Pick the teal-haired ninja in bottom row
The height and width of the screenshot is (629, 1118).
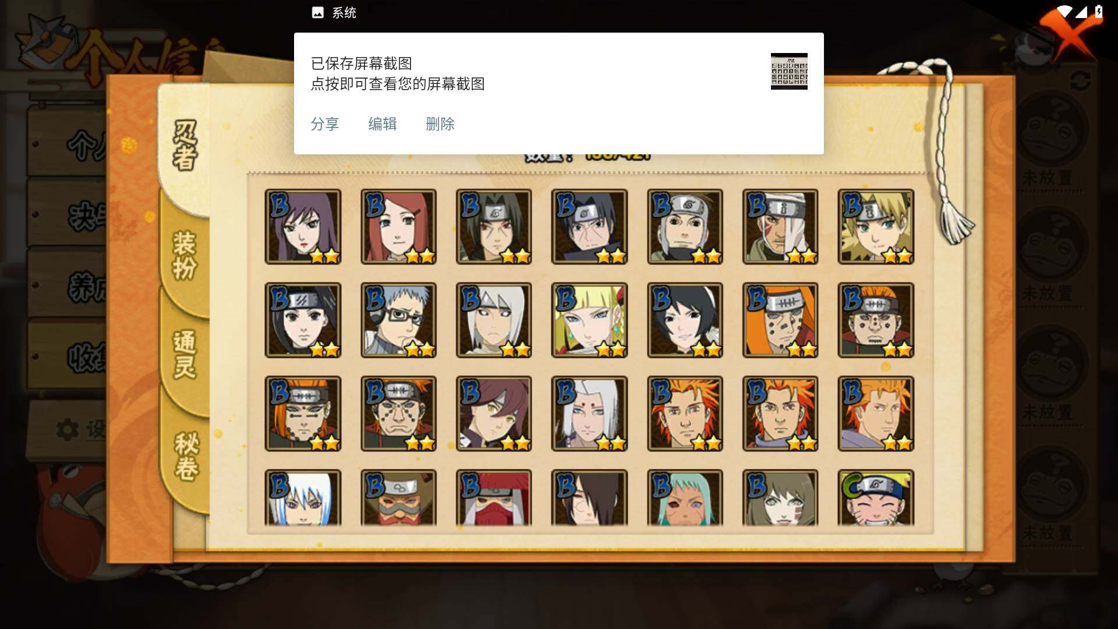(685, 499)
